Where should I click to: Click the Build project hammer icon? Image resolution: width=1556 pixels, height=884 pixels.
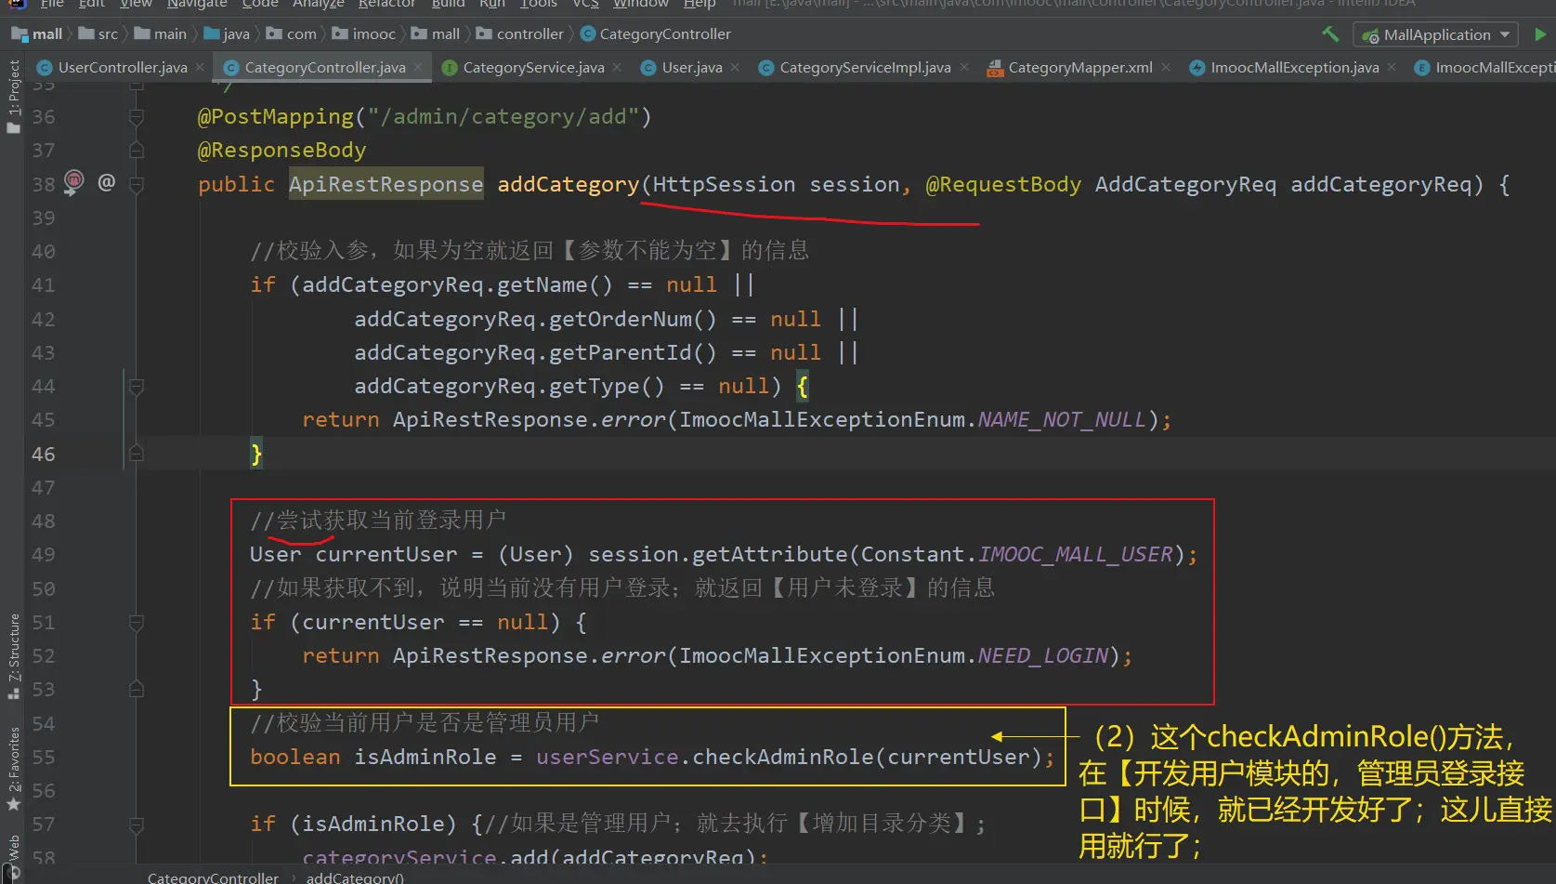1330,34
